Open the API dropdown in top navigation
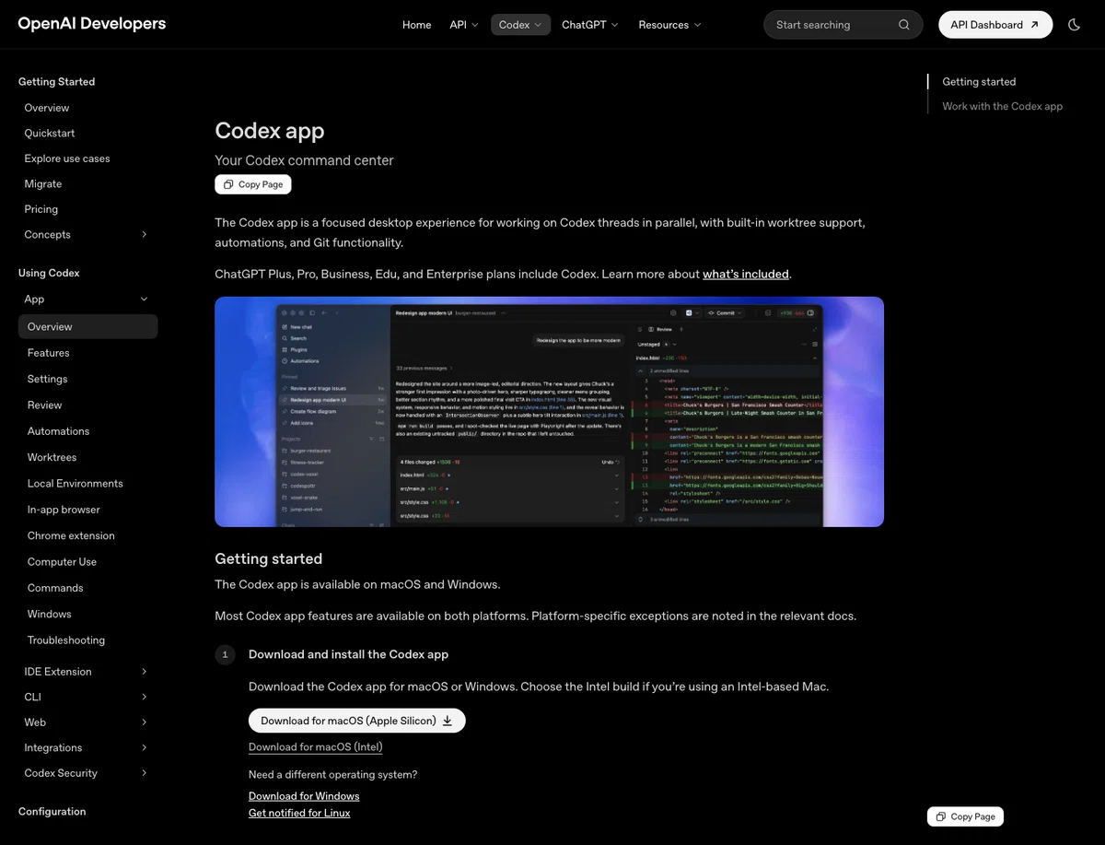1105x845 pixels. 464,25
